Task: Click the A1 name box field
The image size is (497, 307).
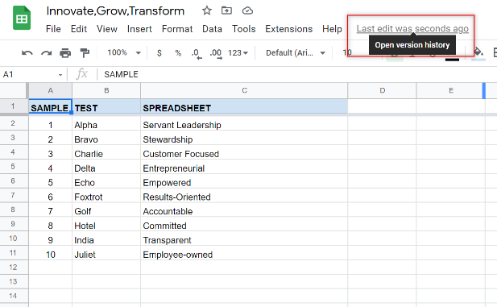Action: coord(32,74)
